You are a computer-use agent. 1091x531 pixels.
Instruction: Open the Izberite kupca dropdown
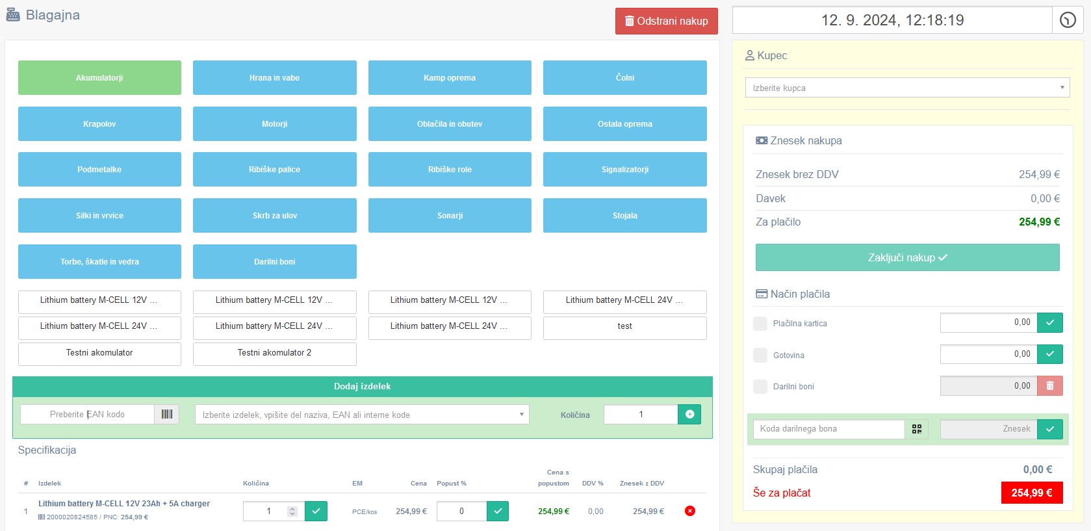point(906,88)
